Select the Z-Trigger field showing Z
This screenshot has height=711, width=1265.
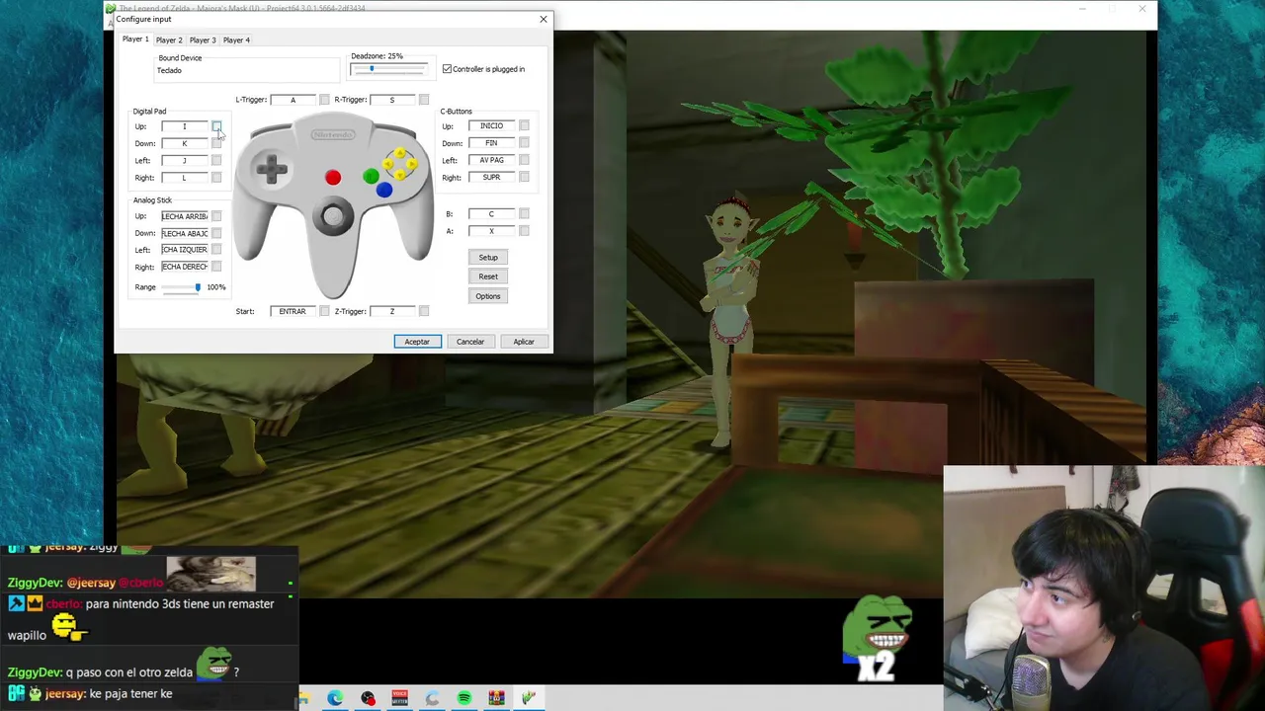(x=392, y=311)
